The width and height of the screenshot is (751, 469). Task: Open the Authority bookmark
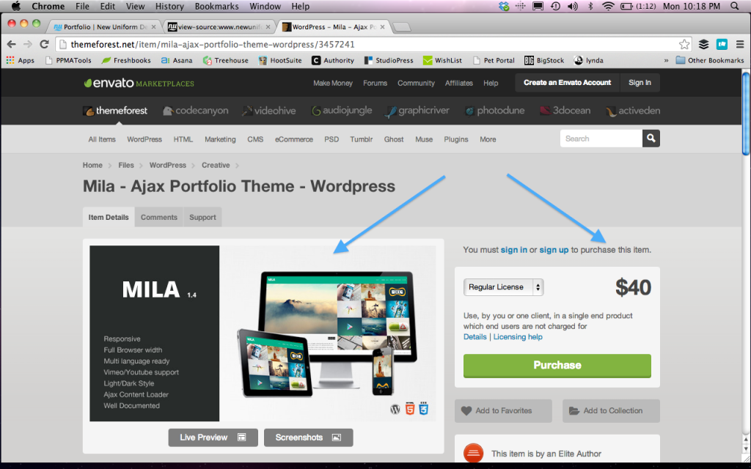tap(333, 60)
